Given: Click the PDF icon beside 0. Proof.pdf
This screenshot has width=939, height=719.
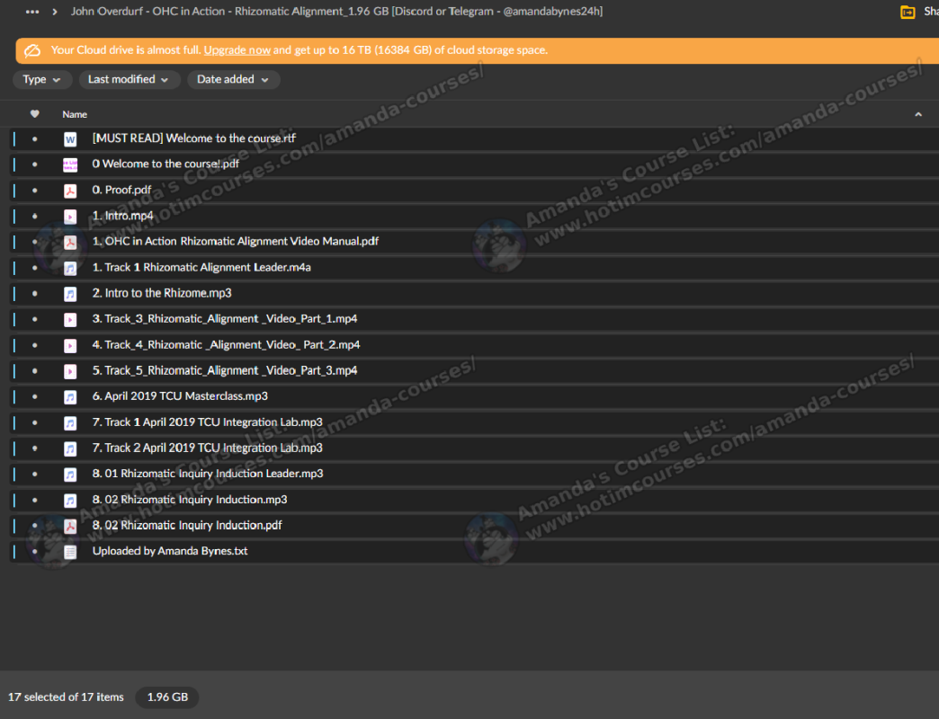Looking at the screenshot, I should (70, 191).
